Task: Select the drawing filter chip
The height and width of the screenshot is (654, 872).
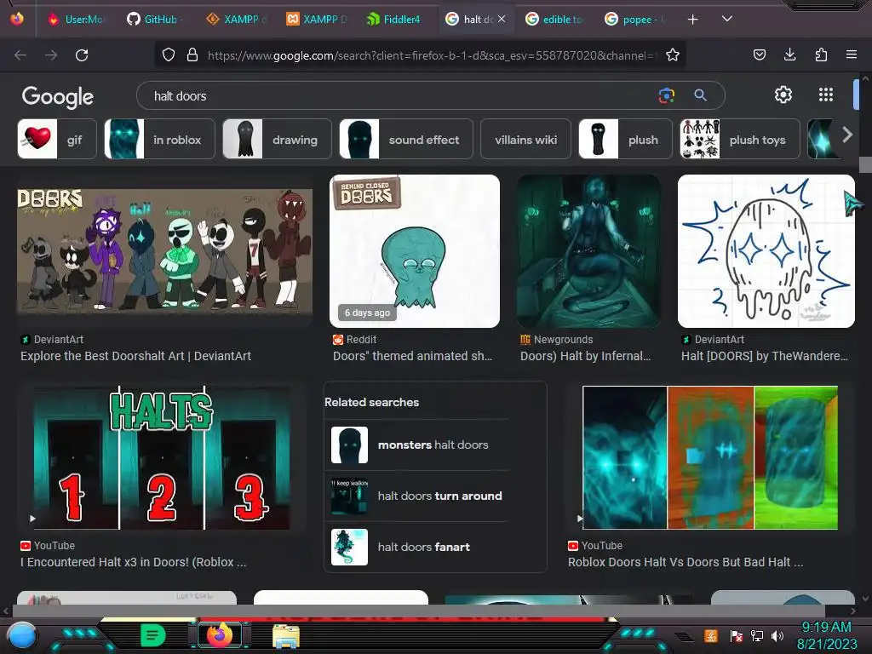Action: pos(277,139)
